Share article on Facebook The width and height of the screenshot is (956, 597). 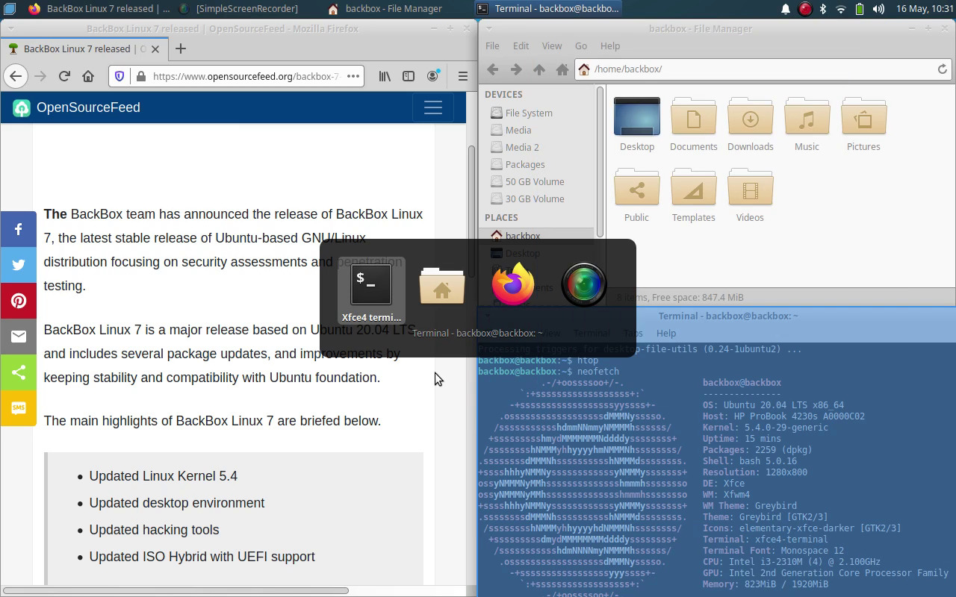[x=18, y=229]
